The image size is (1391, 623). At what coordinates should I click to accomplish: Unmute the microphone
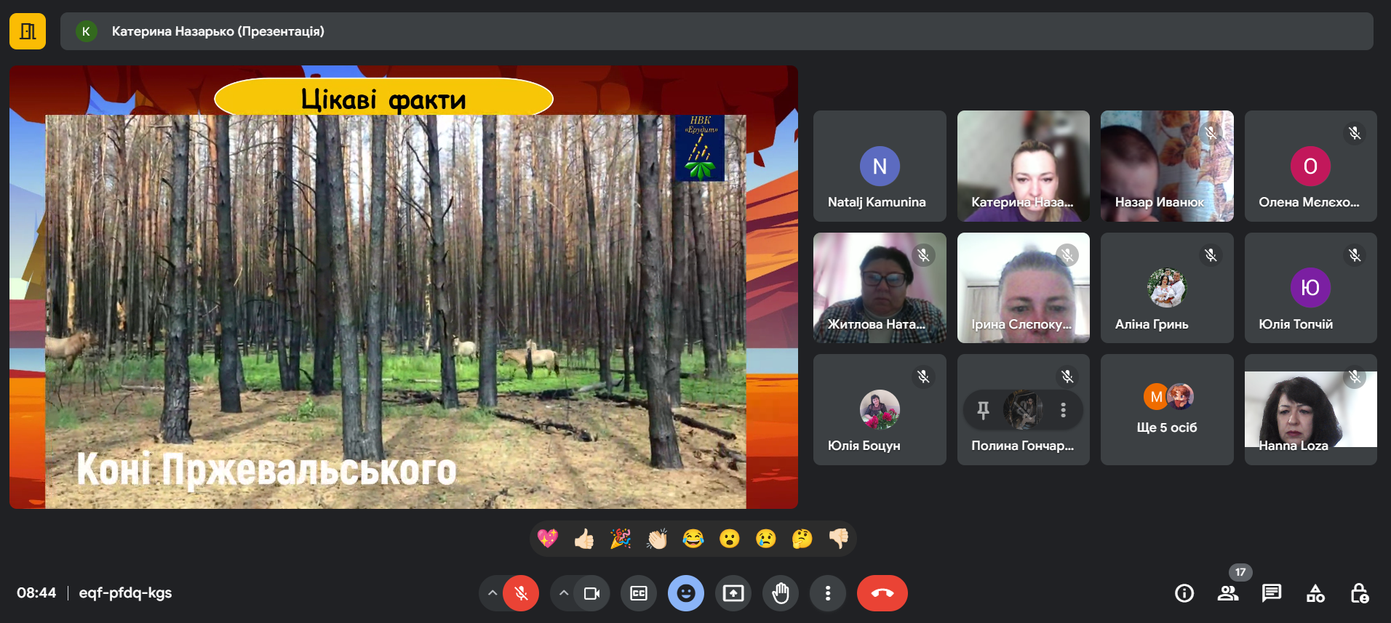521,593
